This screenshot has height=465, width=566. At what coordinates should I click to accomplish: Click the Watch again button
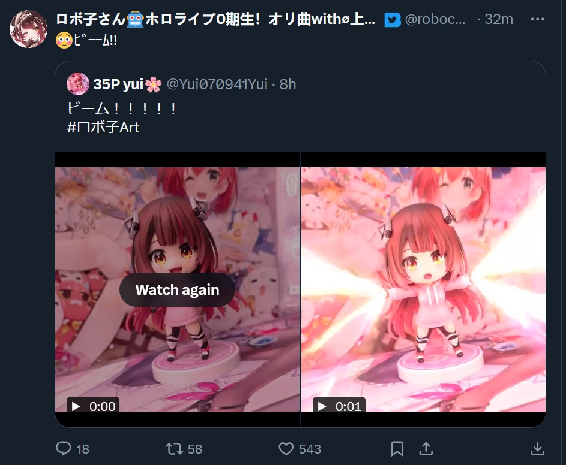point(177,290)
